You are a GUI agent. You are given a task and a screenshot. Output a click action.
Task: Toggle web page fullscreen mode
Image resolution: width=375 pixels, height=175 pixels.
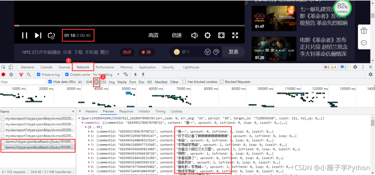pos(222,35)
